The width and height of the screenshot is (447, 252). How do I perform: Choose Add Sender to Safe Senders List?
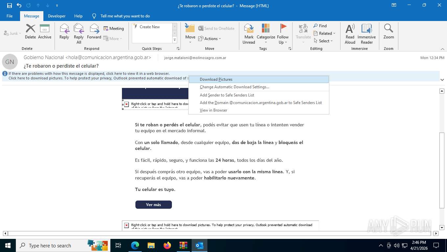[x=259, y=95]
